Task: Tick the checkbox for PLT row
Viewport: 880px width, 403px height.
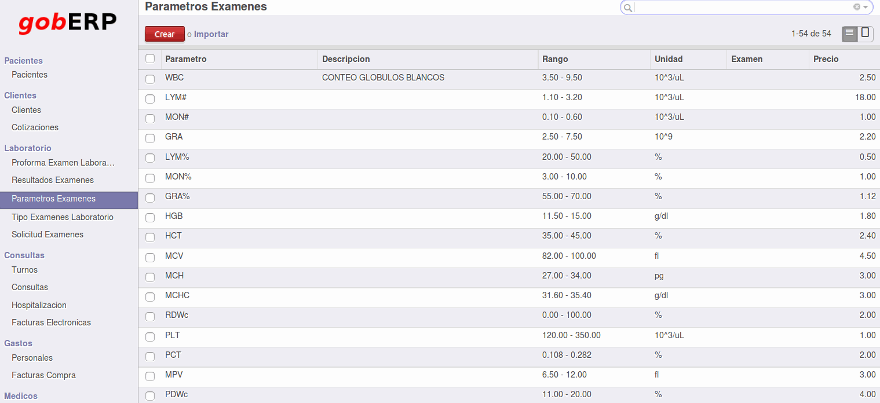Action: point(150,336)
